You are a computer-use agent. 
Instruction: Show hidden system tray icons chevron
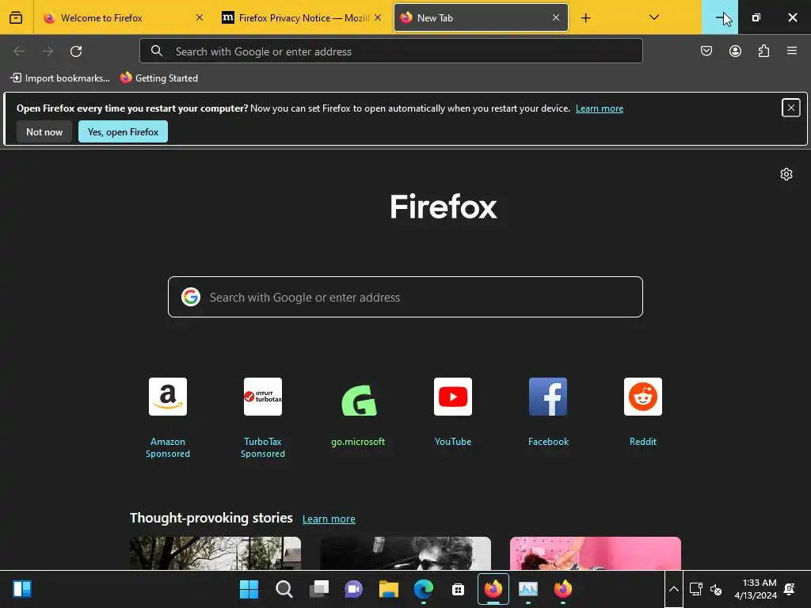[673, 589]
